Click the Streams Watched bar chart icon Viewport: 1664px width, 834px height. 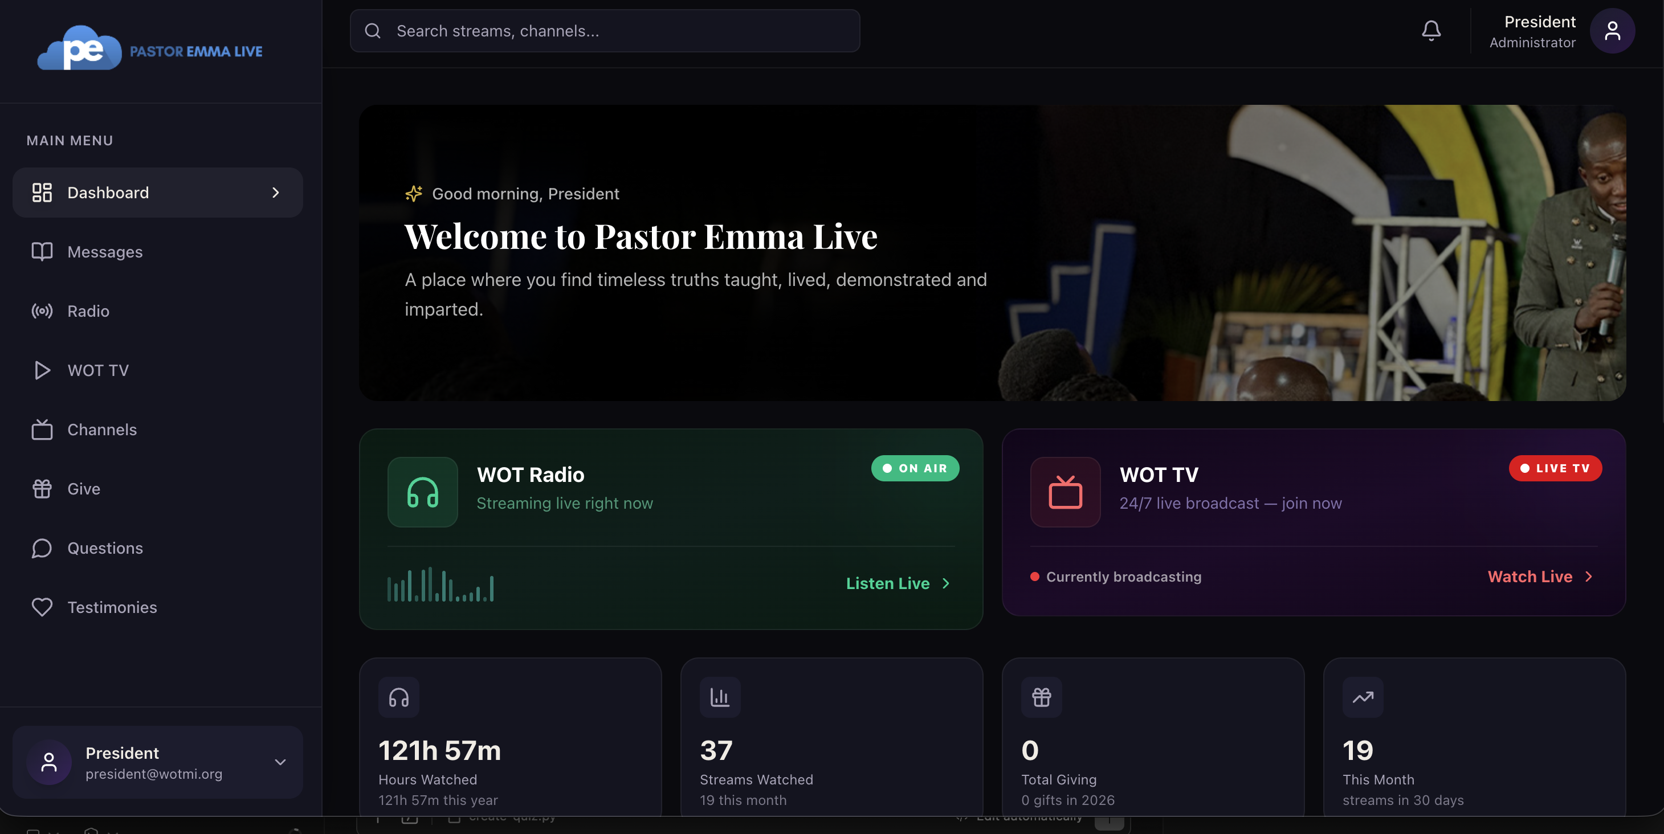(720, 697)
